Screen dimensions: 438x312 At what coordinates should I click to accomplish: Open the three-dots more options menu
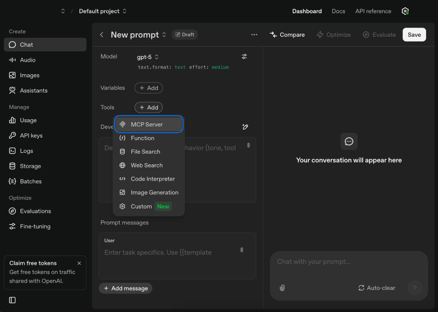pos(254,35)
